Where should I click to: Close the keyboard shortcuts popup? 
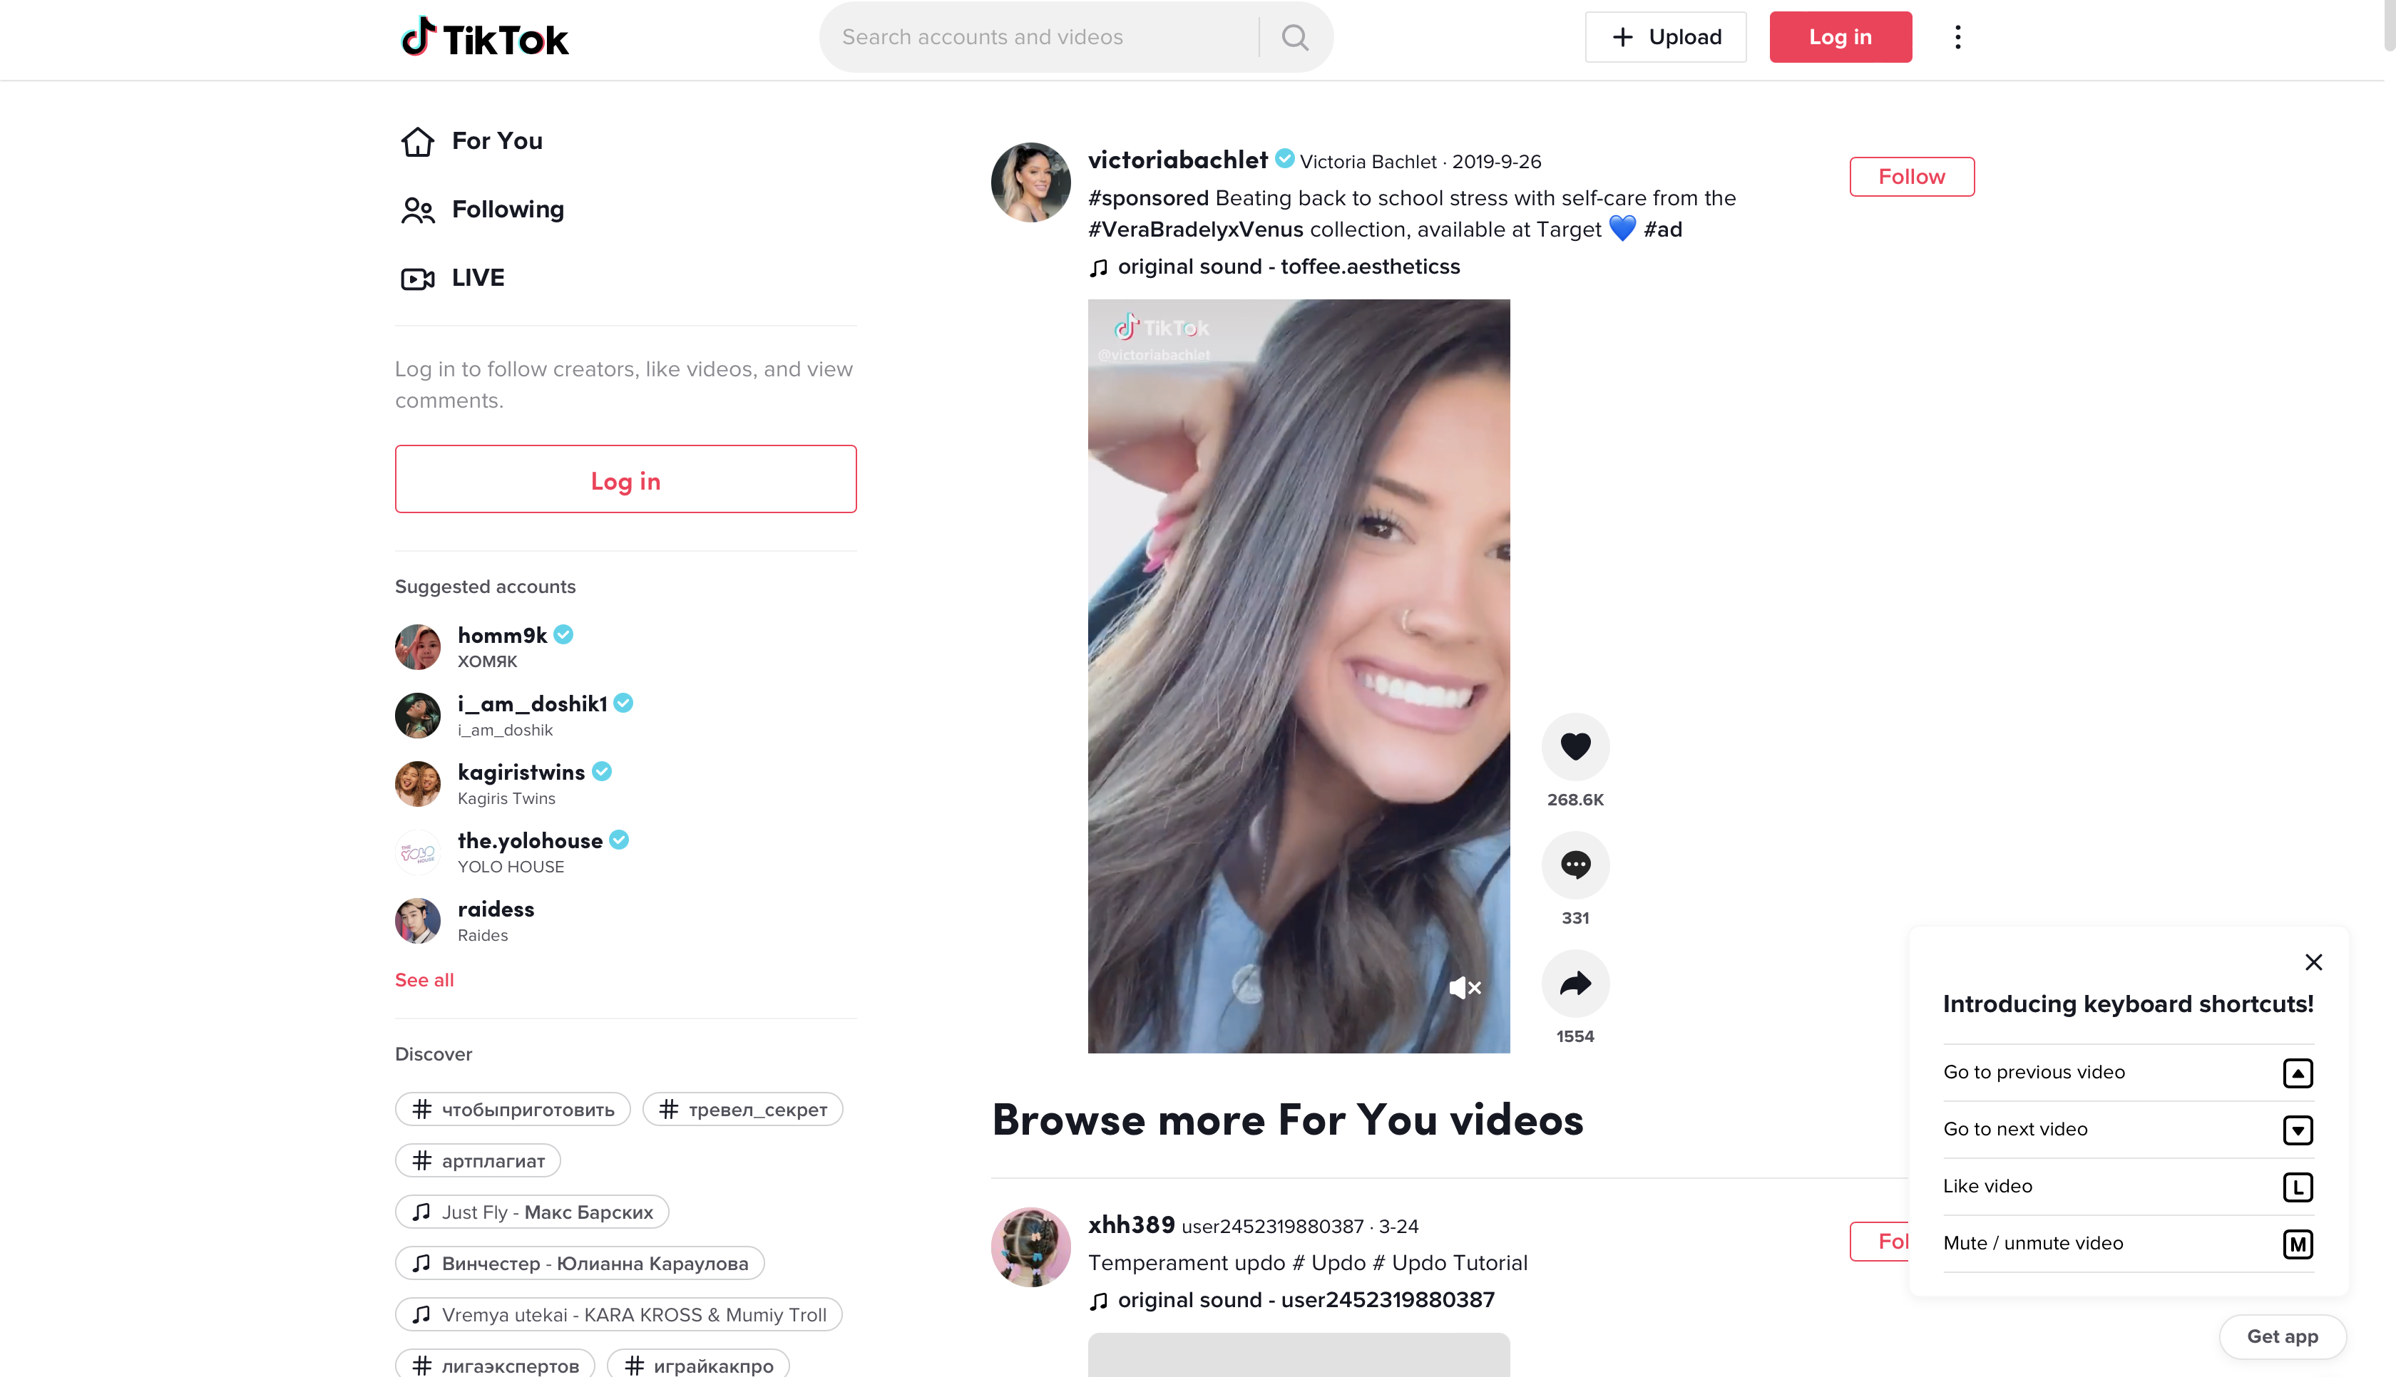[2314, 961]
